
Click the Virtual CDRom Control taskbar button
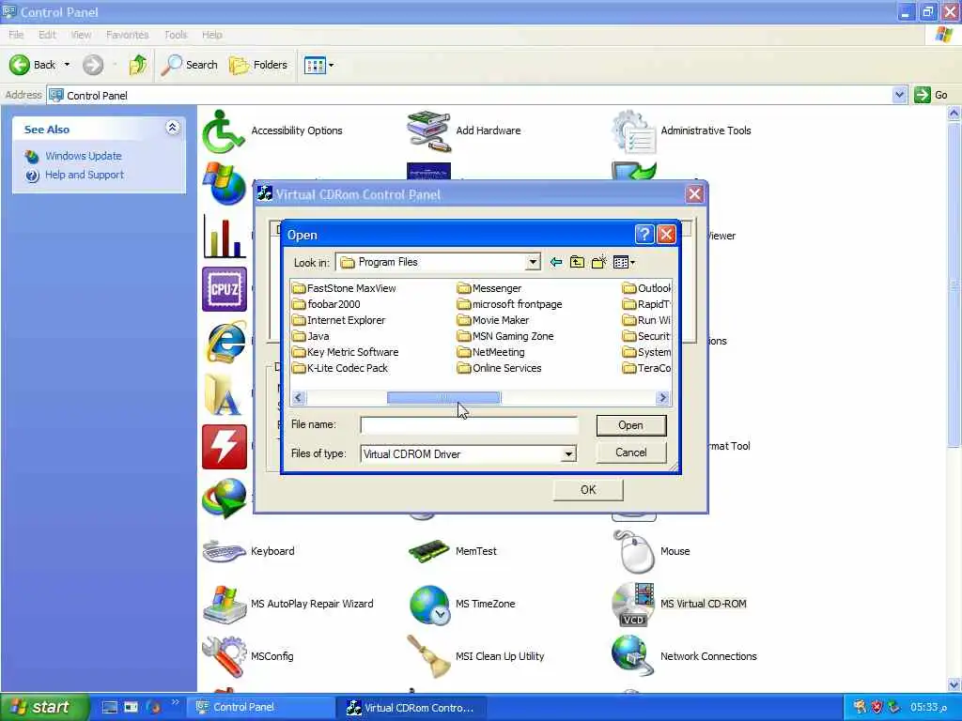pyautogui.click(x=411, y=708)
